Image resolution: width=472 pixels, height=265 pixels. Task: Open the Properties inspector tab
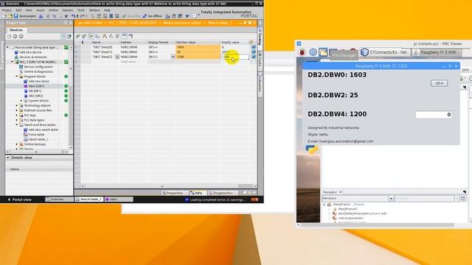(173, 193)
